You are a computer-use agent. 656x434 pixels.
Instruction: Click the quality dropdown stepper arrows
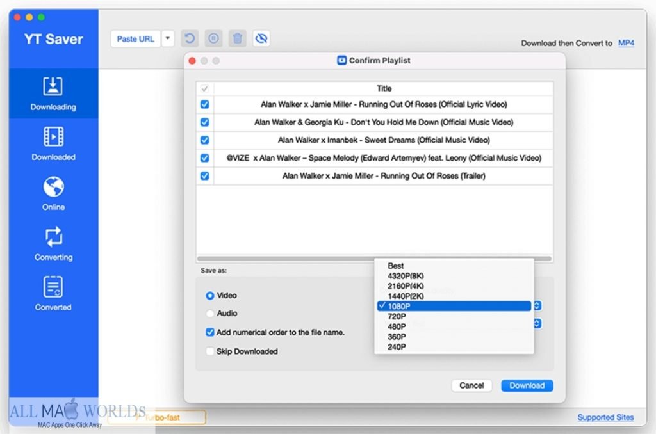point(537,306)
